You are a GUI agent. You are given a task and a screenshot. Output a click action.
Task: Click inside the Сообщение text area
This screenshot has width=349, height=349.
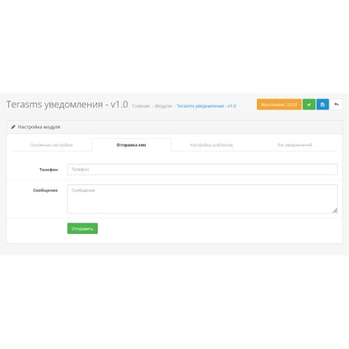click(x=202, y=199)
